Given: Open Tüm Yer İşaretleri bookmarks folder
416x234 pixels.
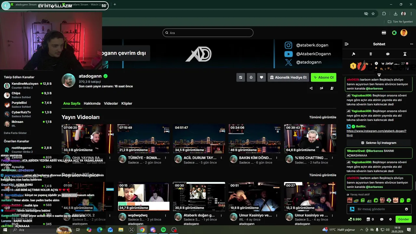Looking at the screenshot, I should [x=400, y=22].
